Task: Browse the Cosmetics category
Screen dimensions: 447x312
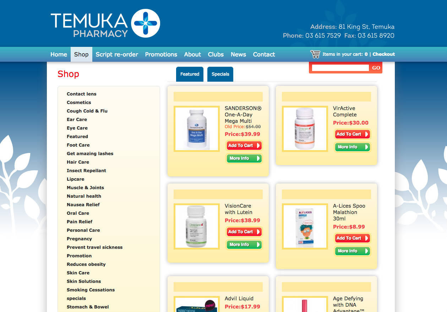Action: pos(79,103)
